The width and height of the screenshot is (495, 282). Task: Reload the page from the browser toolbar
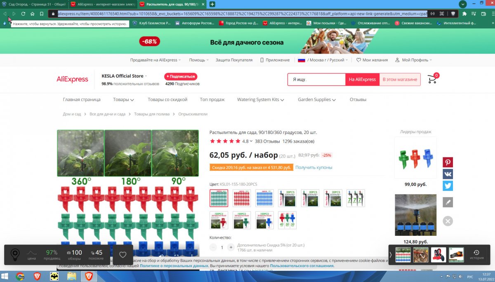pos(23,14)
